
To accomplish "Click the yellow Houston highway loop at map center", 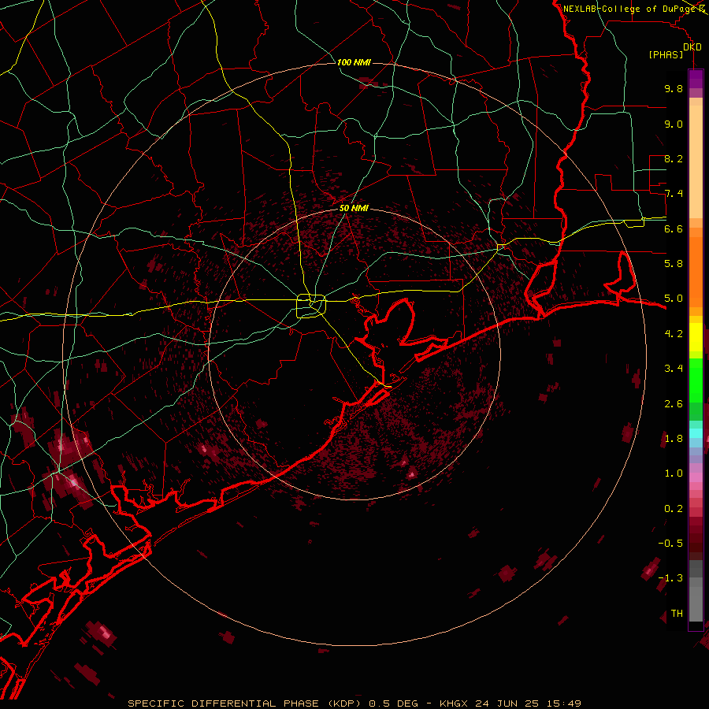I will coord(311,306).
